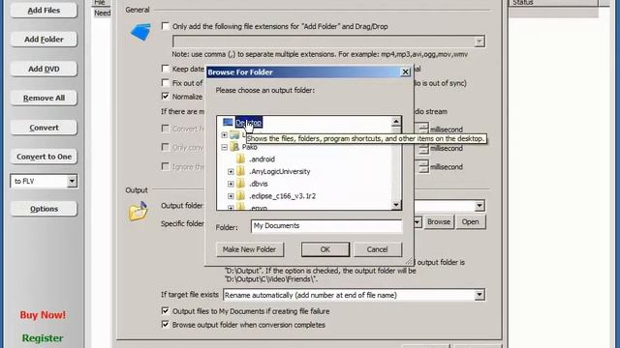This screenshot has width=620, height=348.
Task: Click the Add DVD button
Action: click(x=44, y=69)
